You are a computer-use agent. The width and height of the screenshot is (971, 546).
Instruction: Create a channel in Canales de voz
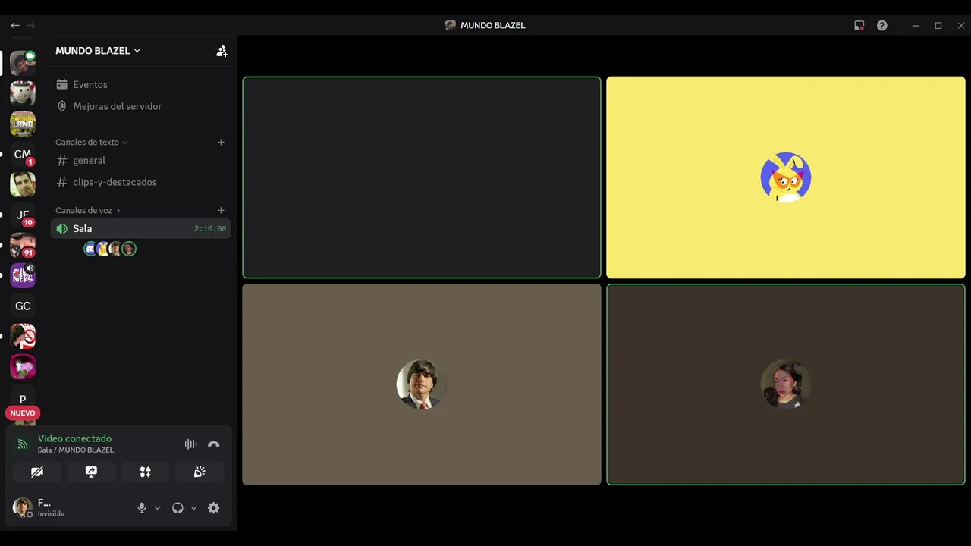[x=221, y=210]
